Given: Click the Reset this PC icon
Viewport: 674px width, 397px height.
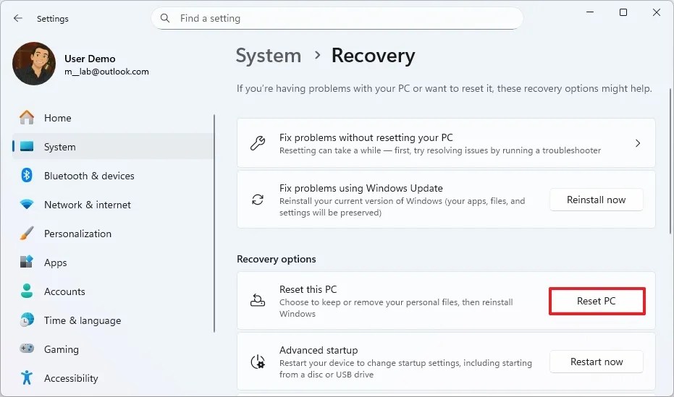Looking at the screenshot, I should tap(258, 300).
